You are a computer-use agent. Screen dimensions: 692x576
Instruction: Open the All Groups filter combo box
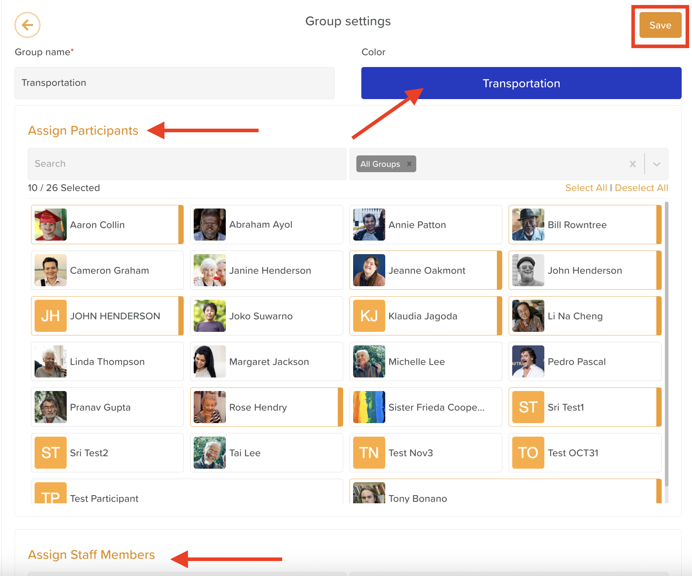pyautogui.click(x=517, y=164)
